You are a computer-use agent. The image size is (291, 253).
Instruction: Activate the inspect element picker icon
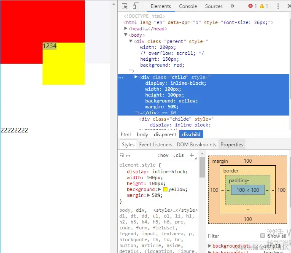(124, 6)
